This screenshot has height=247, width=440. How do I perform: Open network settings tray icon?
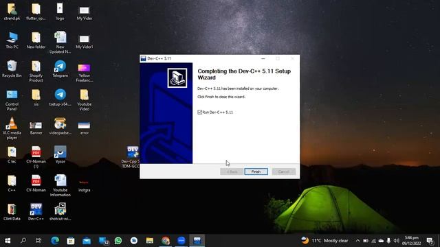pos(373,241)
